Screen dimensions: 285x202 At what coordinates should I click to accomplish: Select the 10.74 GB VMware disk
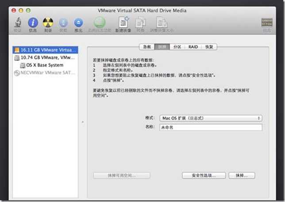click(x=45, y=58)
